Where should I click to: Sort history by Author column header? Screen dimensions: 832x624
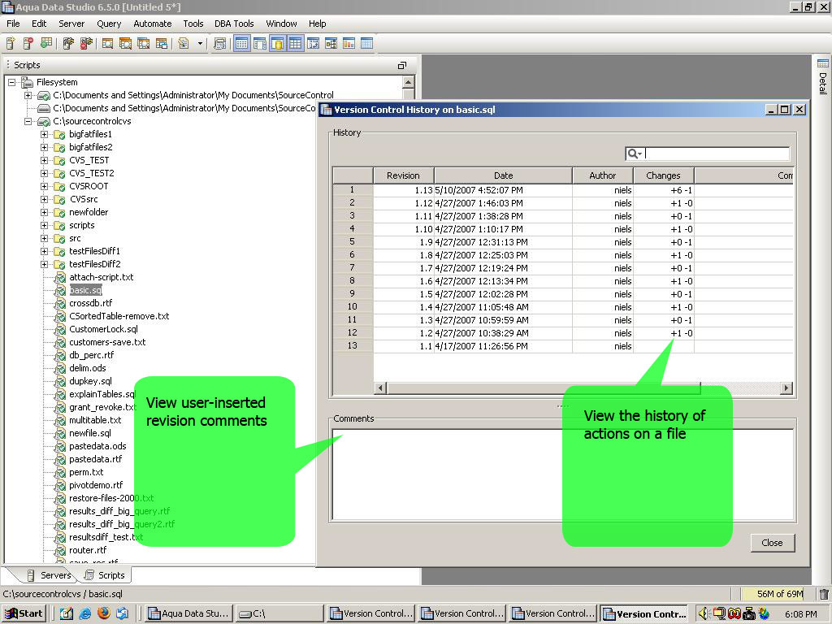602,175
